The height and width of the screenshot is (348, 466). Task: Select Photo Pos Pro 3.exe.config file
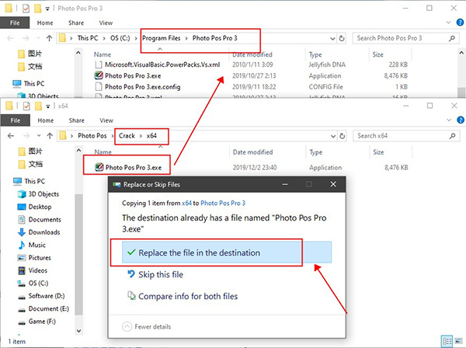point(143,87)
